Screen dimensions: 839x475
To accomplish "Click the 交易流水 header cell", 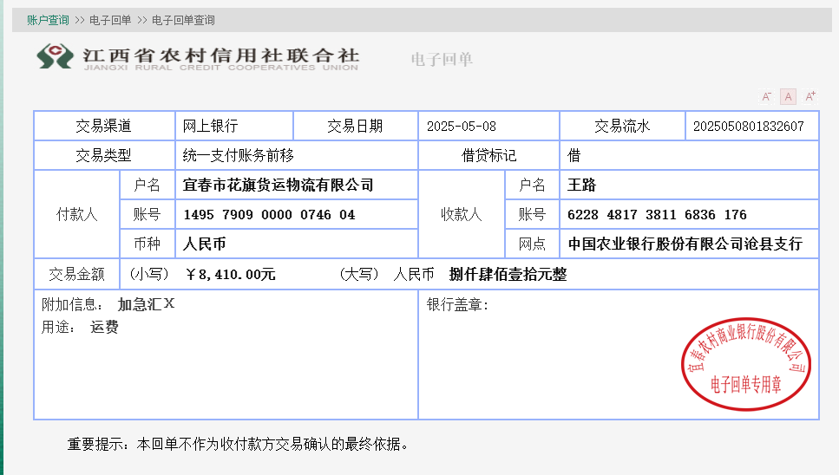I will tap(622, 126).
